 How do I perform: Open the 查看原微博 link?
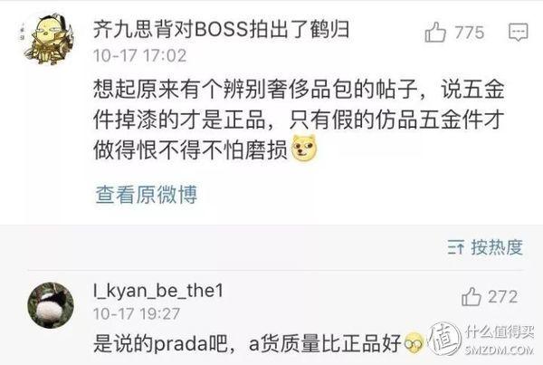click(146, 195)
